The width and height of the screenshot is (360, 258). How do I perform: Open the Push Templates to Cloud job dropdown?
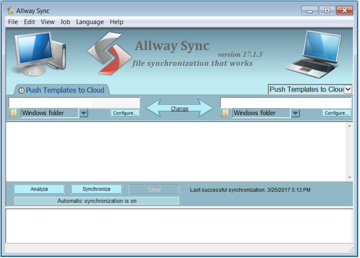[348, 89]
